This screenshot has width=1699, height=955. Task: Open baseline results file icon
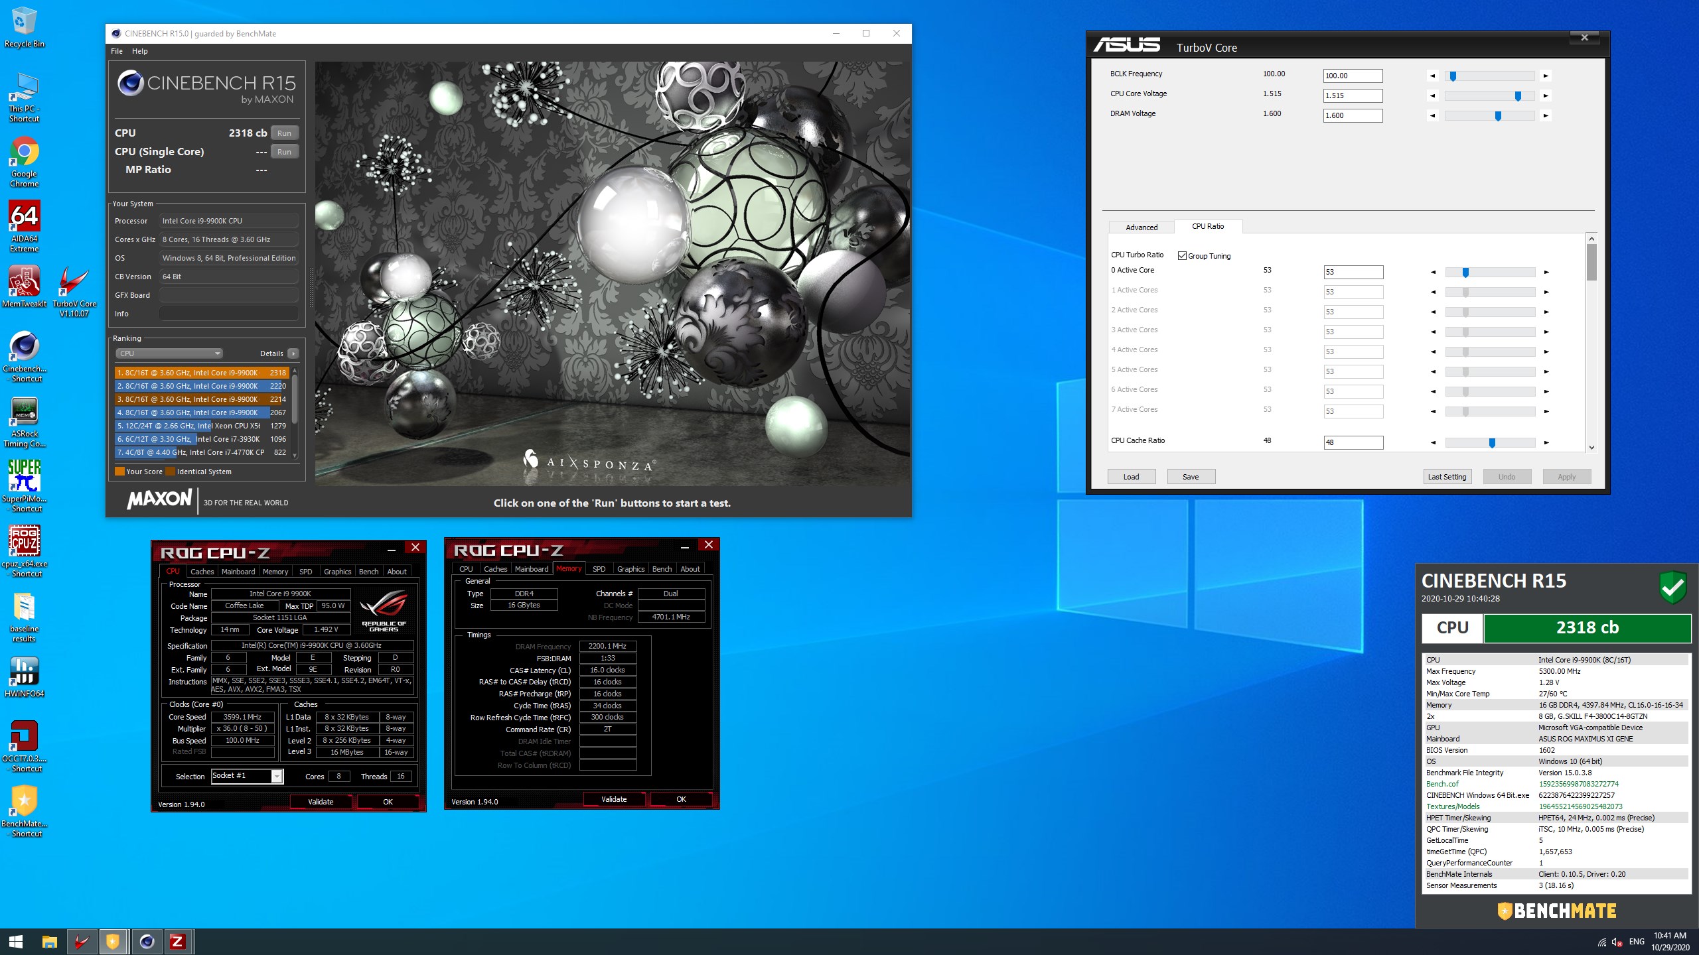coord(24,617)
